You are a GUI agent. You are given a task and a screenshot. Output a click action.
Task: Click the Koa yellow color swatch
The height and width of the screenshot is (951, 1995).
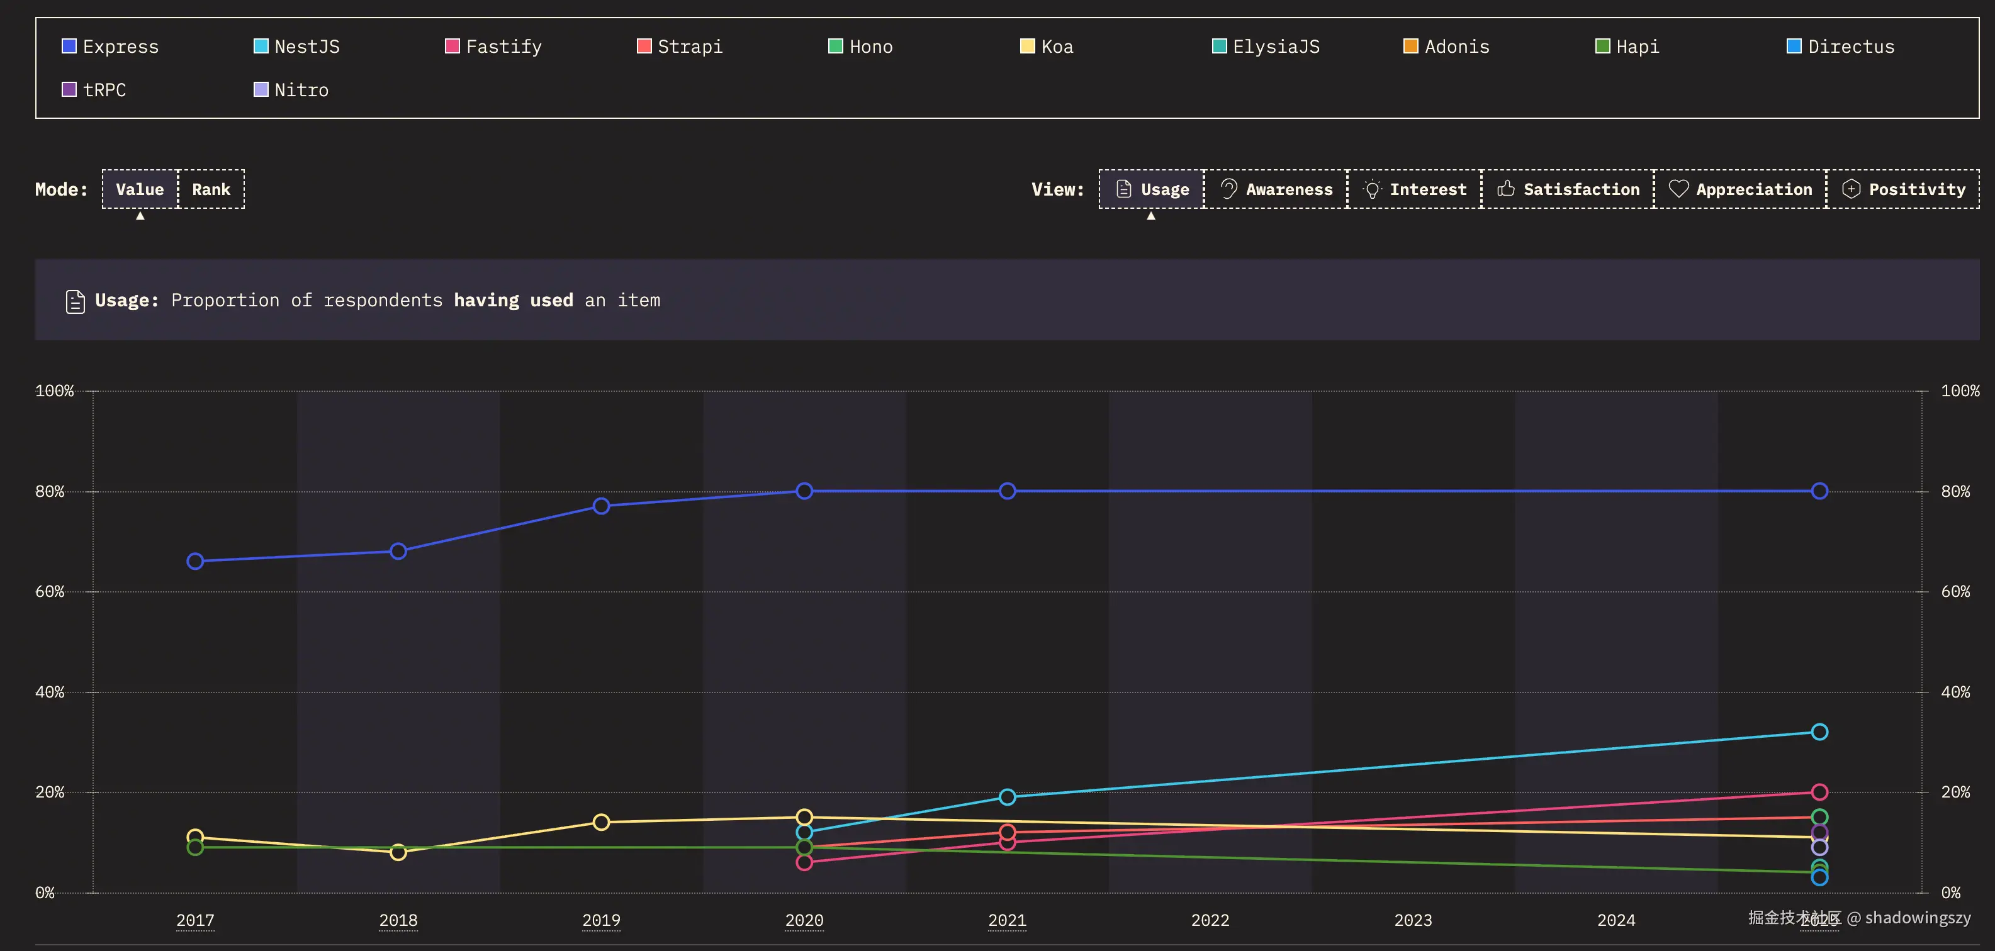(1027, 47)
